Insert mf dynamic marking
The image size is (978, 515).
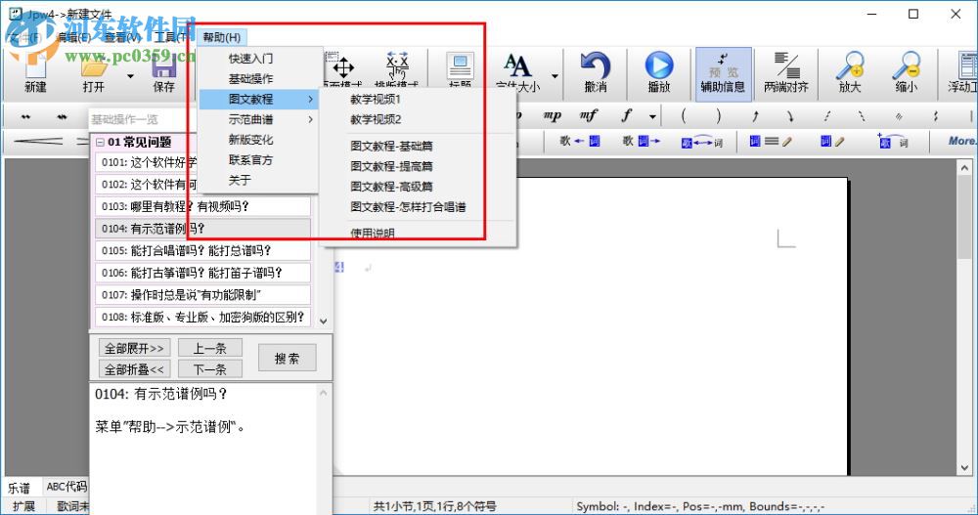[588, 115]
